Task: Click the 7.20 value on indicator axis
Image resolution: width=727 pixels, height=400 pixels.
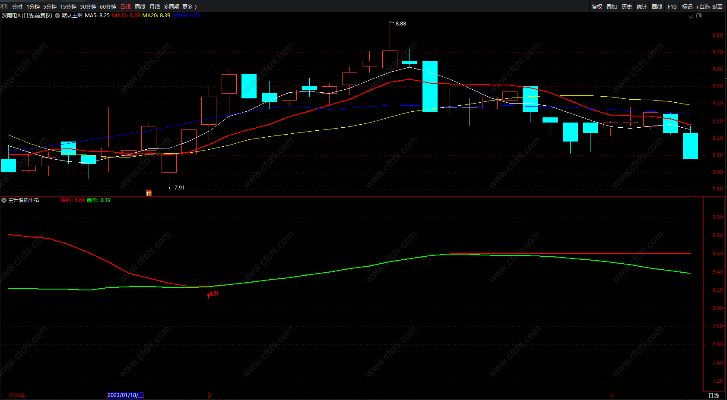Action: point(717,381)
